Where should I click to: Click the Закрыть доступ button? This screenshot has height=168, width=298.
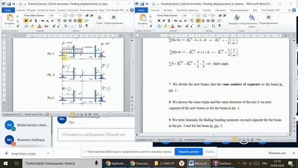[x=189, y=152]
